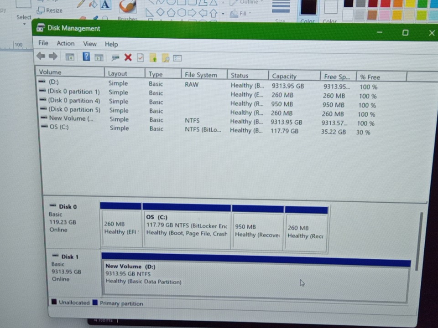Select the New Volume row in volume list

point(207,120)
